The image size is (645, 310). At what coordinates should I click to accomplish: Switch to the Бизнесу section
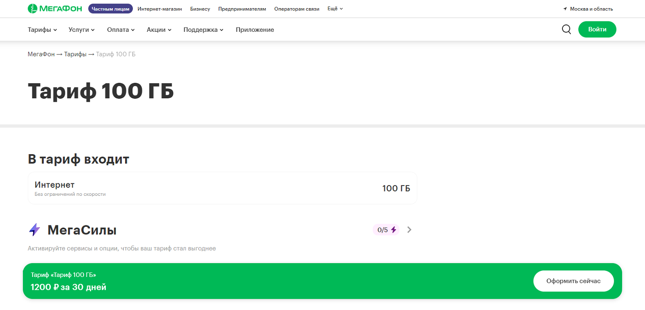click(x=200, y=9)
